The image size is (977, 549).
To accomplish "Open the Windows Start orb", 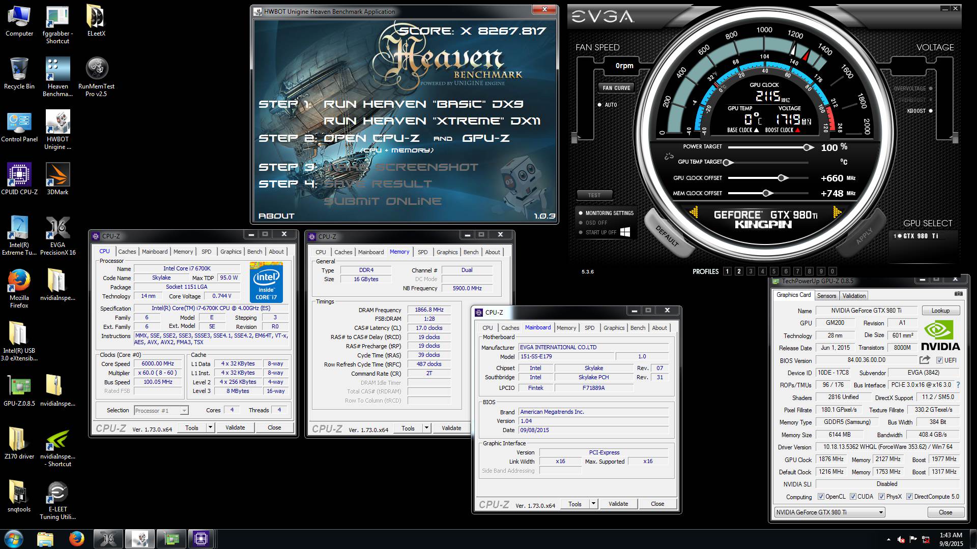I will click(14, 538).
